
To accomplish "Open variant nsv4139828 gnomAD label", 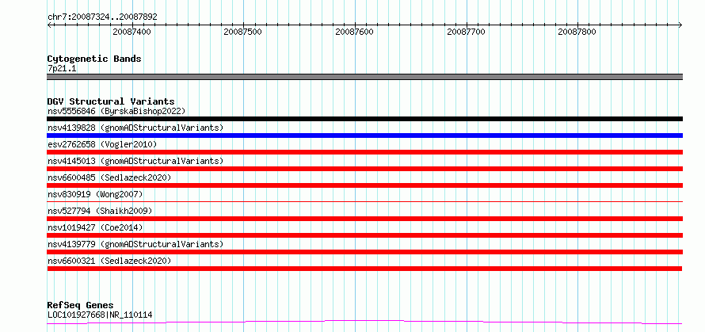I will pyautogui.click(x=135, y=128).
